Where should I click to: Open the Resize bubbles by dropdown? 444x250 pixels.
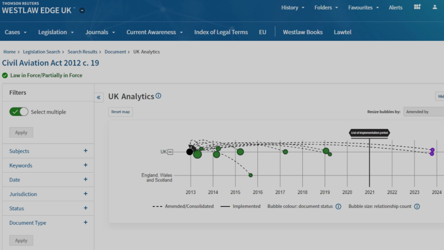(x=423, y=112)
